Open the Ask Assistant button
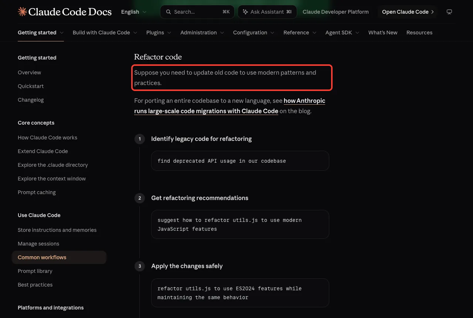This screenshot has width=473, height=318. (x=267, y=12)
